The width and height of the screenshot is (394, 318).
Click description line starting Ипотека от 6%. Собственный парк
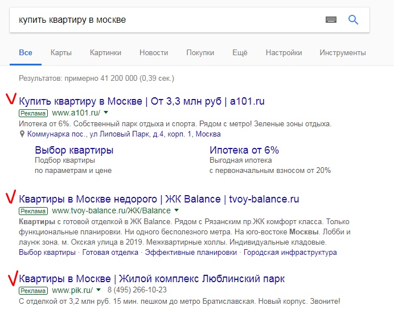tap(175, 124)
